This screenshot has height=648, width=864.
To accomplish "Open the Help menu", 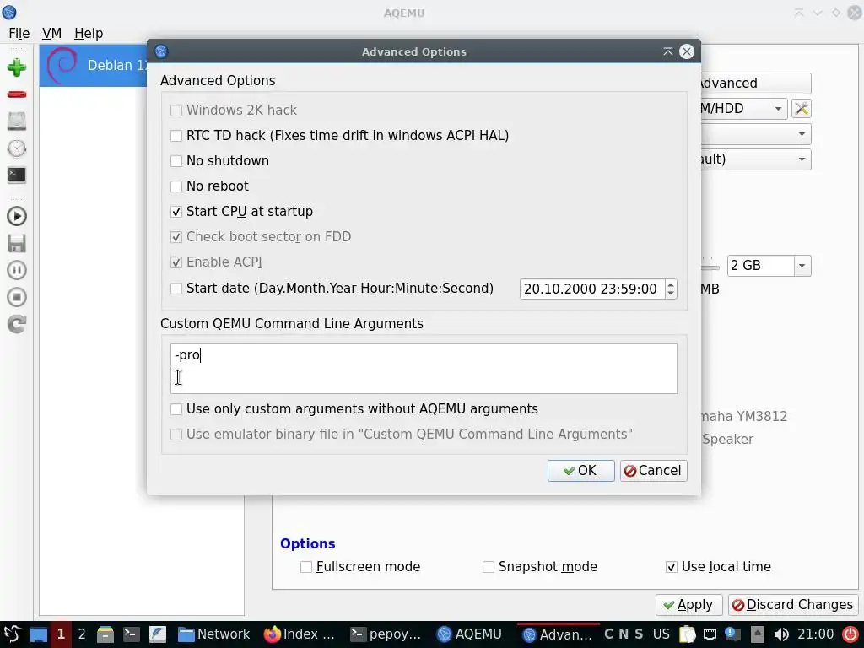I will point(89,33).
